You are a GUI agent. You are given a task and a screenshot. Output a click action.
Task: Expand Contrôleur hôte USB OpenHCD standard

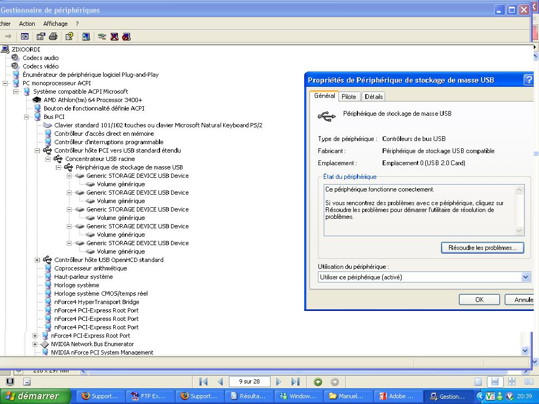click(x=37, y=260)
